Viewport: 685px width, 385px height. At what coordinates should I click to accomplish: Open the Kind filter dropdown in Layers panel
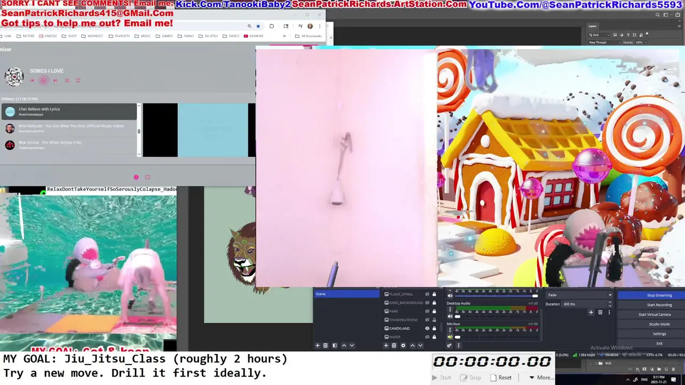point(600,35)
